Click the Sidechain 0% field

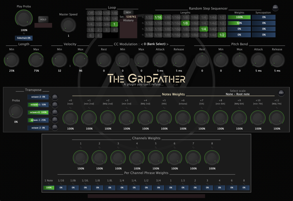[24, 38]
